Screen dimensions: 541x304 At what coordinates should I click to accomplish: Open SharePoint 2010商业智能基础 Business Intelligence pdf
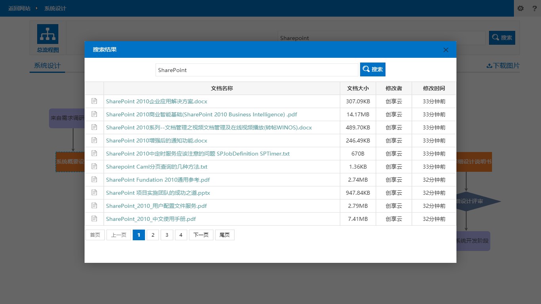pos(202,114)
